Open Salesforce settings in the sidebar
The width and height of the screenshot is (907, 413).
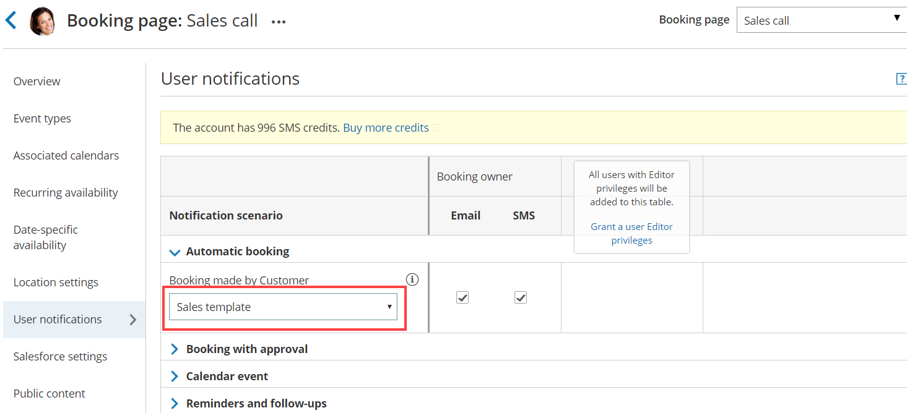pyautogui.click(x=60, y=357)
